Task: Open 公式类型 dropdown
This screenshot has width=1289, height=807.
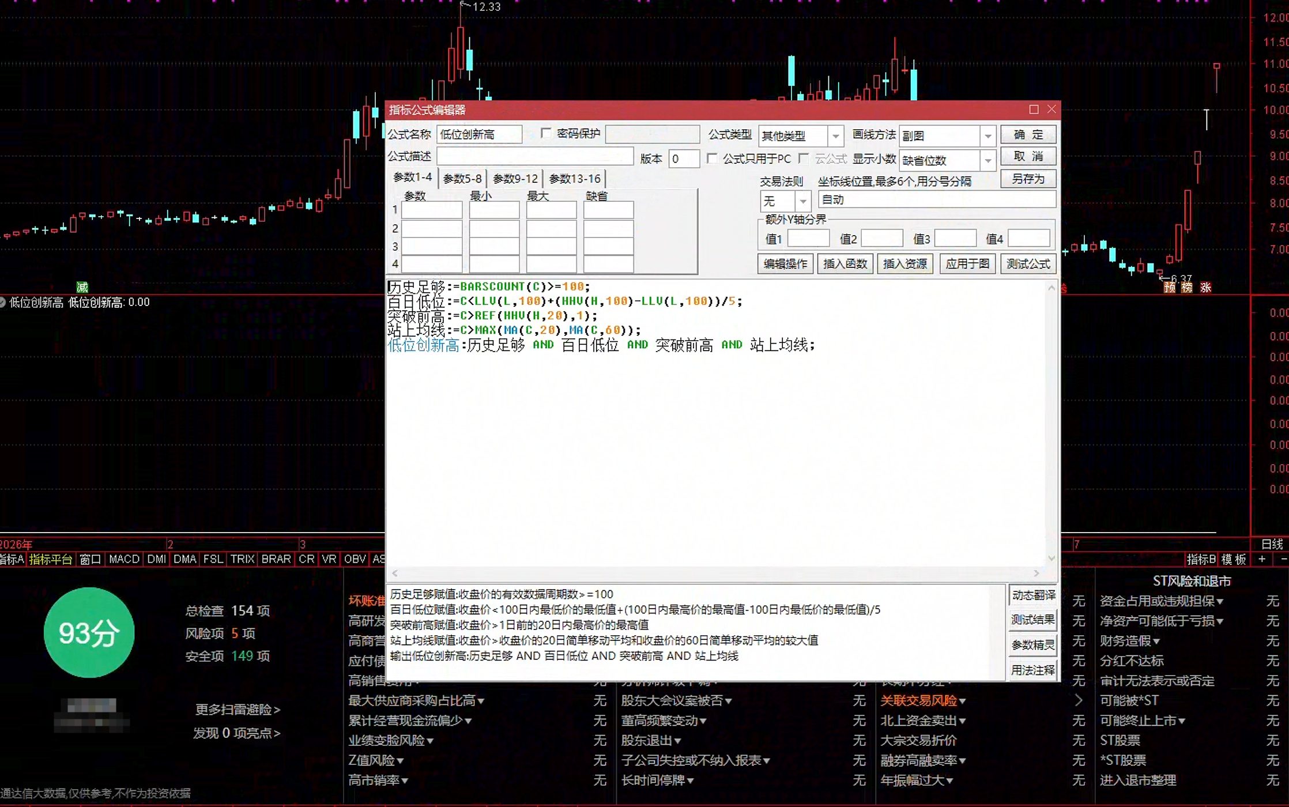Action: coord(835,136)
